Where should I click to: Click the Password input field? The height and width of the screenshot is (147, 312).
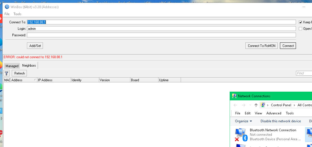161,35
